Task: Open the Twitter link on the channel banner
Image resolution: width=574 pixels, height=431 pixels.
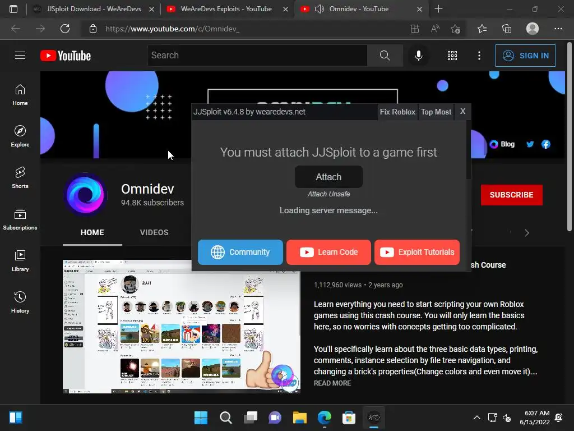Action: tap(530, 144)
